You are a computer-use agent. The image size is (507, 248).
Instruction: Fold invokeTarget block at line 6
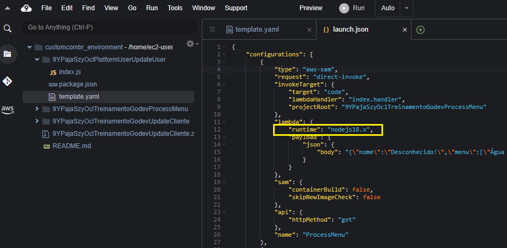click(x=224, y=84)
